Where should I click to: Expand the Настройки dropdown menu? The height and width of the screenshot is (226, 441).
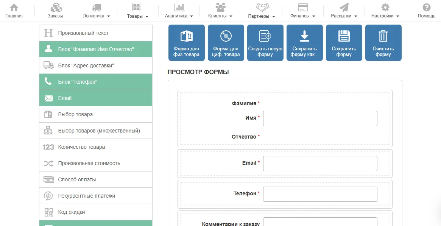[385, 11]
